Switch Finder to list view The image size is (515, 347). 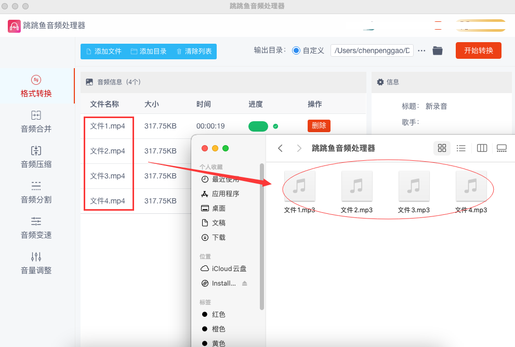point(461,148)
